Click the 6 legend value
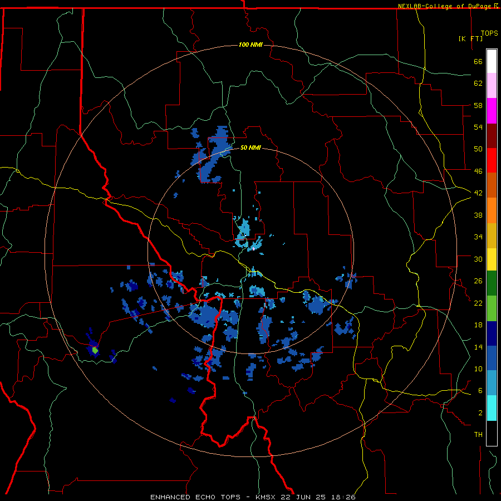Screen dimensions: 501x501 pyautogui.click(x=480, y=391)
